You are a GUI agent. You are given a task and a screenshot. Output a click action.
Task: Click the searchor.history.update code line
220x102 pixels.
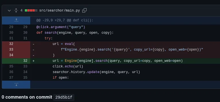click(96, 72)
